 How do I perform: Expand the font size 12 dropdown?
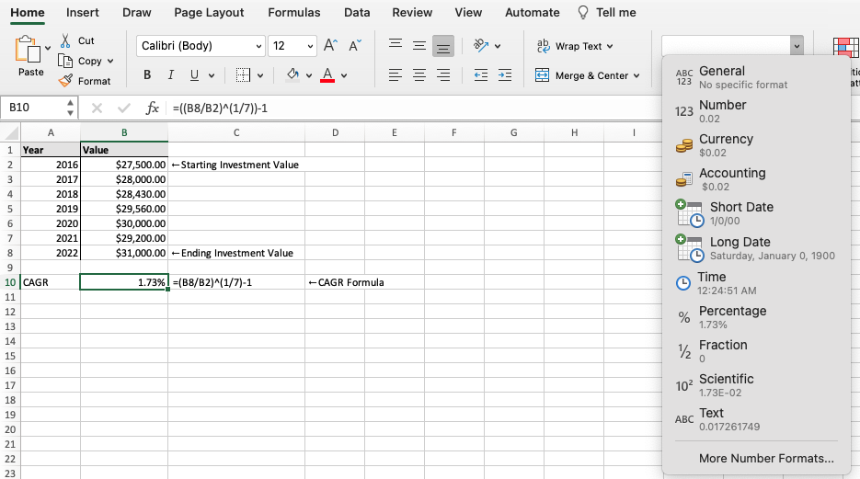(310, 46)
